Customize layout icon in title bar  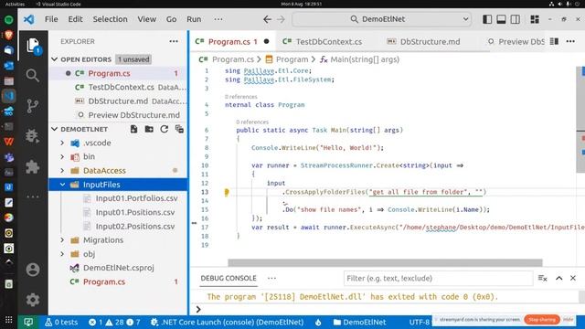[535, 19]
